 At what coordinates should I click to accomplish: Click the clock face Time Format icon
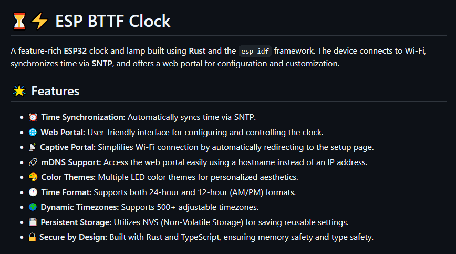33,192
